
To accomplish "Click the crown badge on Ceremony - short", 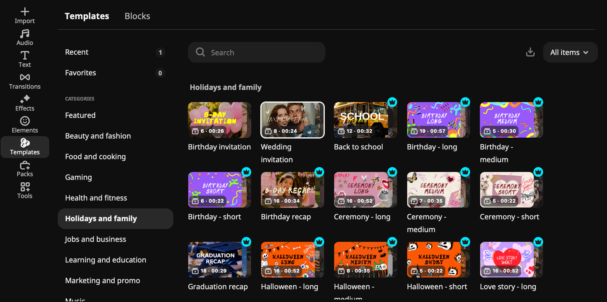I will tap(538, 172).
